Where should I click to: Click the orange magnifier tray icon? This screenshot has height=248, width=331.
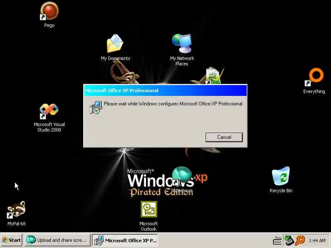coord(300,241)
